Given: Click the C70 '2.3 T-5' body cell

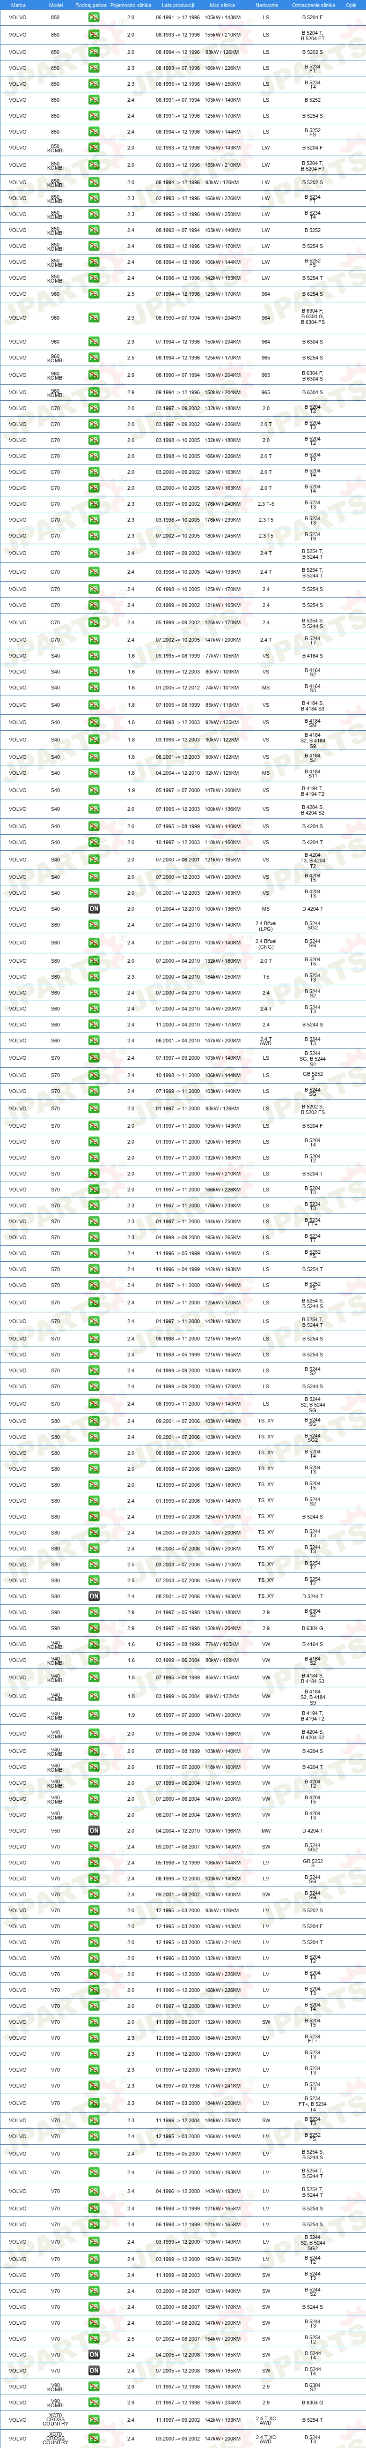Looking at the screenshot, I should click(x=266, y=504).
